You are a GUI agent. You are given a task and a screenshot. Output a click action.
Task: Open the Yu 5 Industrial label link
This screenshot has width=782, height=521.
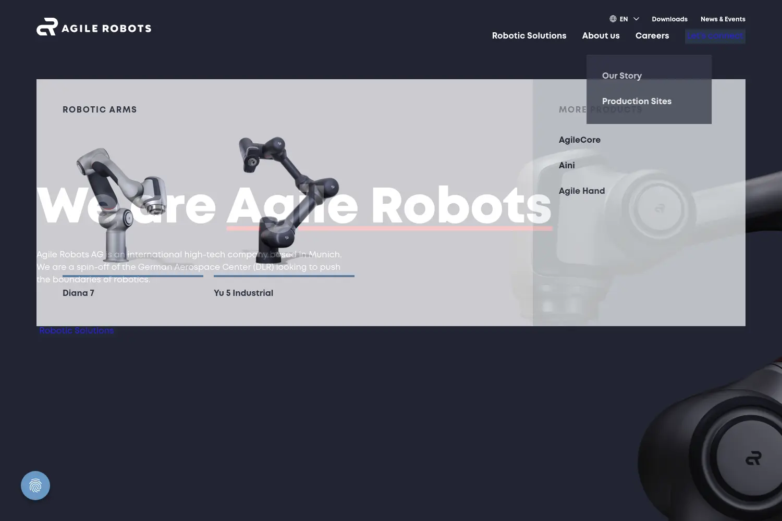243,293
